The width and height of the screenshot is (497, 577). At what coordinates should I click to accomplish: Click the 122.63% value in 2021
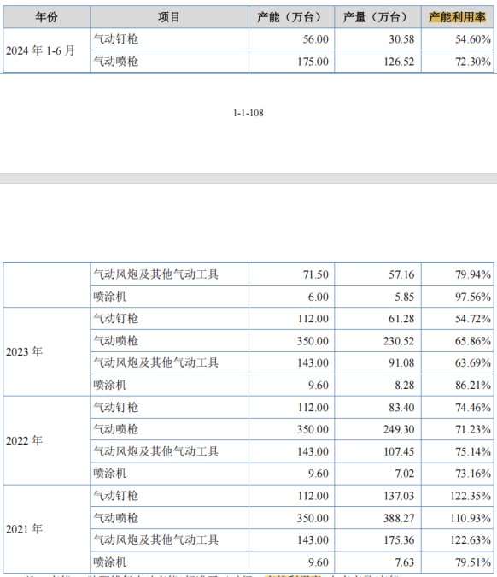[471, 540]
